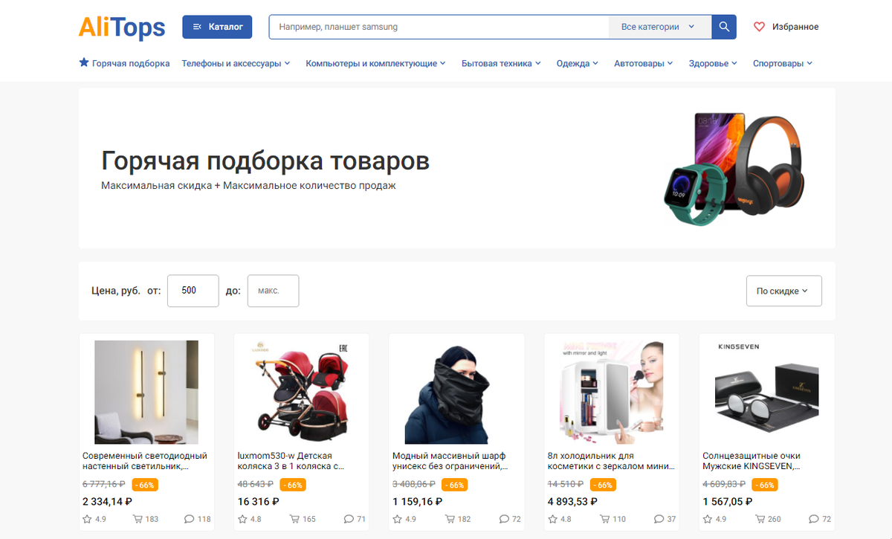Click rating star on wall lamp card

coord(87,519)
